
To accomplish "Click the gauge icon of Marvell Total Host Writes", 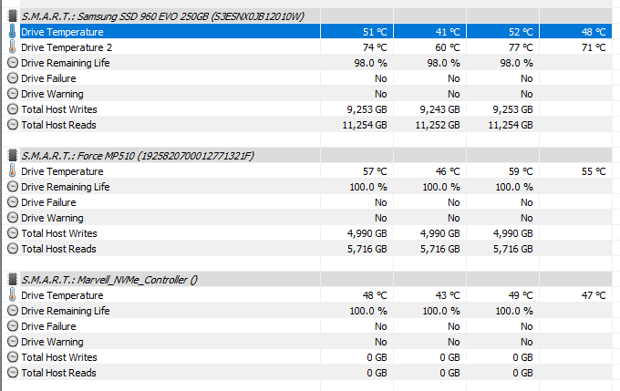I will click(x=13, y=357).
